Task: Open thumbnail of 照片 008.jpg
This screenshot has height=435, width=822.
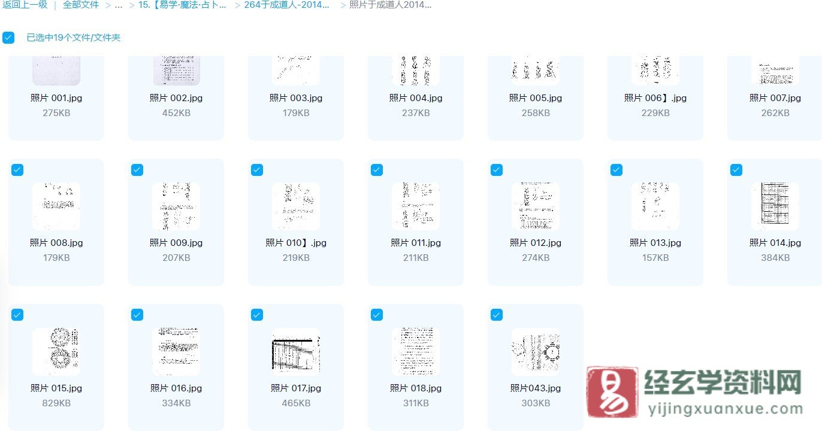Action: click(56, 206)
